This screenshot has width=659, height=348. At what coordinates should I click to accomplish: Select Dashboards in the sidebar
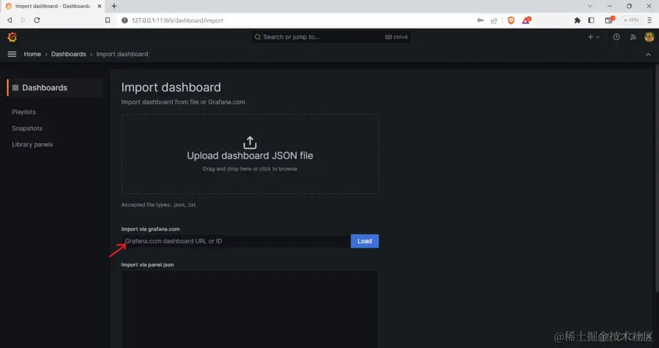point(54,88)
